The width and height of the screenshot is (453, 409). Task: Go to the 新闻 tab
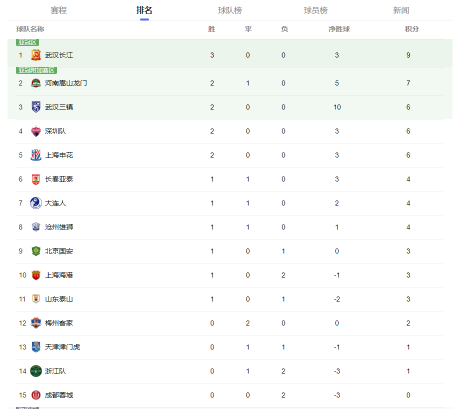click(401, 10)
